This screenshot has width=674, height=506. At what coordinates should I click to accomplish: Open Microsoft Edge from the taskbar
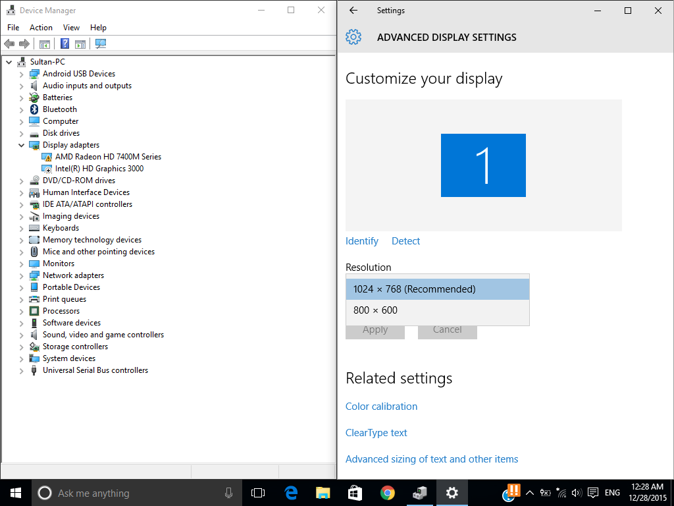[291, 493]
